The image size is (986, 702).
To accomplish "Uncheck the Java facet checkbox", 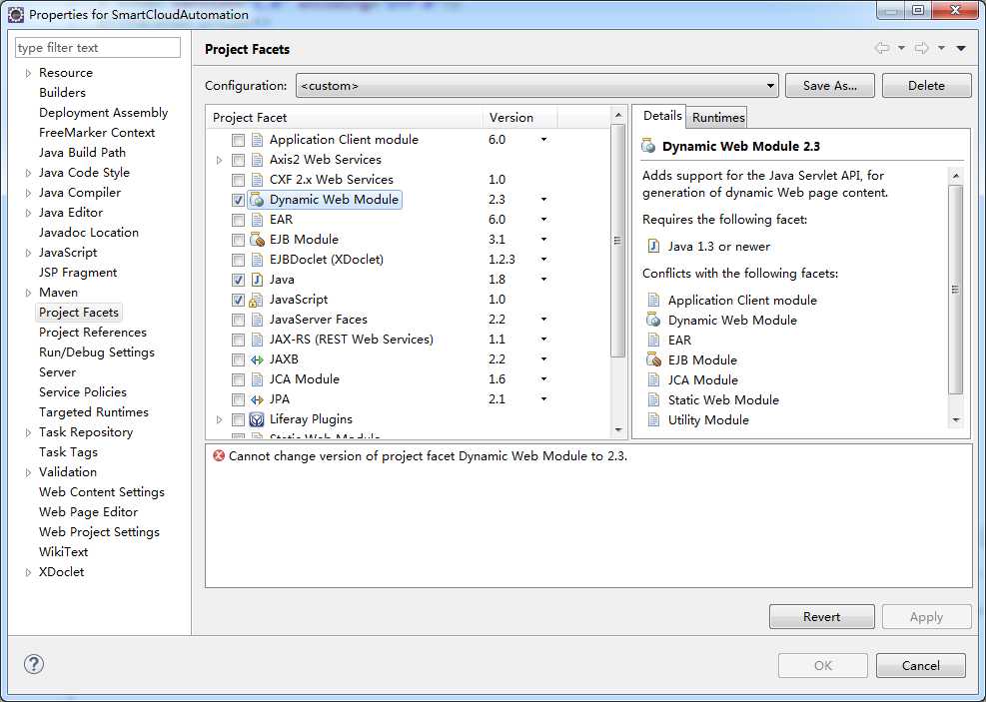I will coord(238,280).
